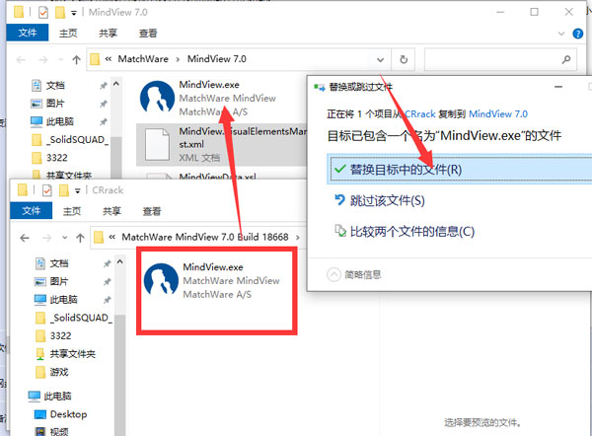The image size is (592, 436).
Task: Open recent locations dropdown in MindView 7.0 window
Action: (x=60, y=59)
